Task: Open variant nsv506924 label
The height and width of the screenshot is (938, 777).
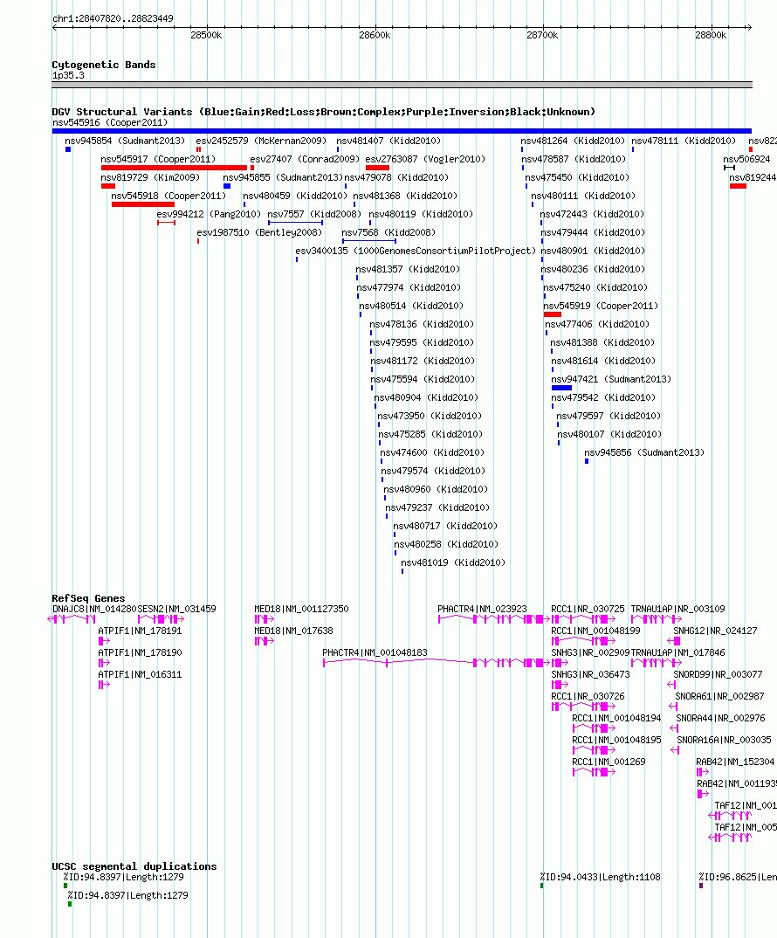Action: 746,159
